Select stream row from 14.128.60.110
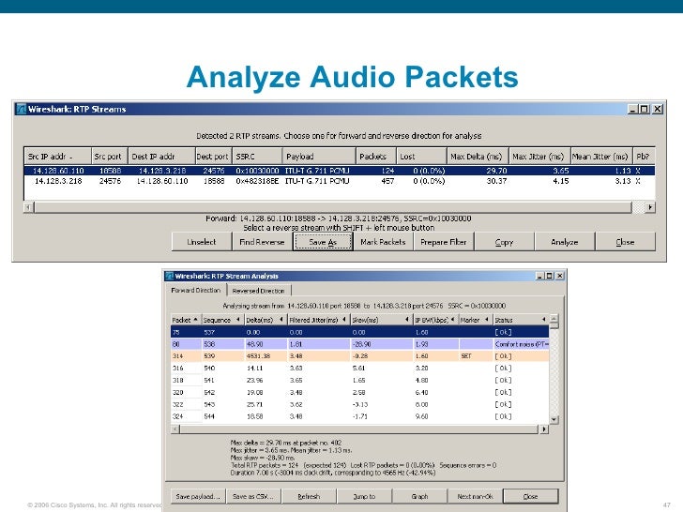 (340, 171)
